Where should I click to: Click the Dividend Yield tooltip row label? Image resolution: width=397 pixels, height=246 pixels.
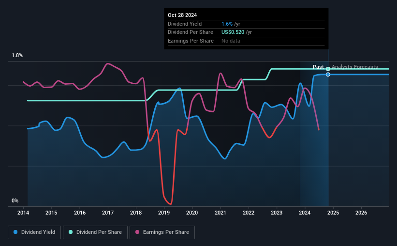pyautogui.click(x=185, y=24)
